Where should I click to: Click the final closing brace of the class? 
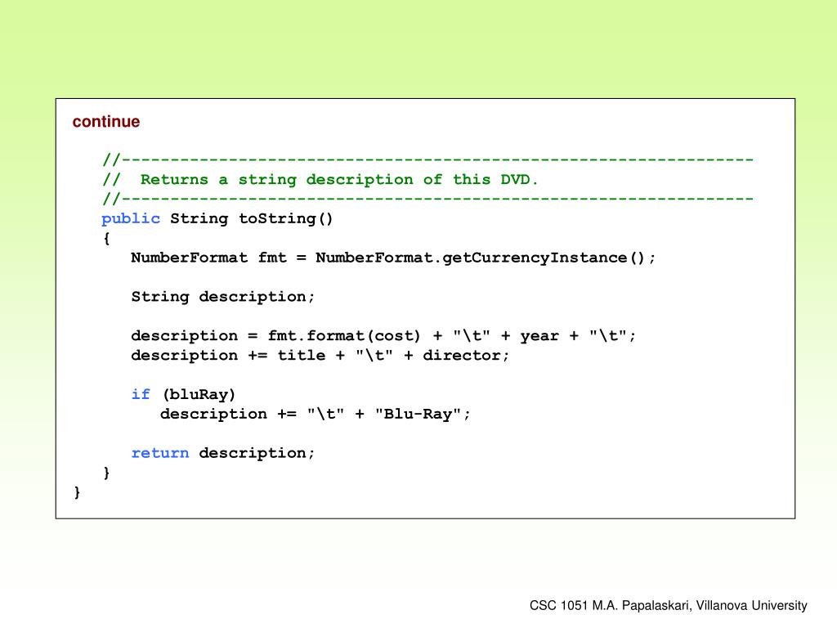click(77, 491)
